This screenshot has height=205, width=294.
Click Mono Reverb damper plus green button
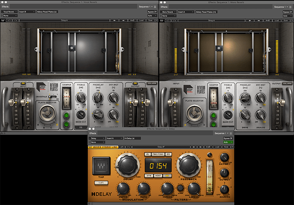point(213,115)
